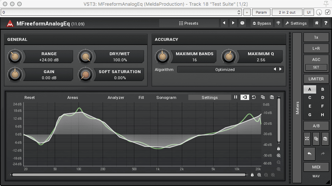Toggle the Bypass button
Viewport: 332px width, 186px height.
tap(262, 23)
